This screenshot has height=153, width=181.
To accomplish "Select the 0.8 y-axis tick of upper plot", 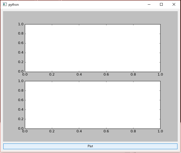I will 20,34.
